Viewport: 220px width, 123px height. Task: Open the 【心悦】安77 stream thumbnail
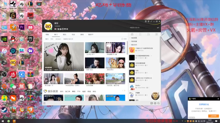[95, 48]
